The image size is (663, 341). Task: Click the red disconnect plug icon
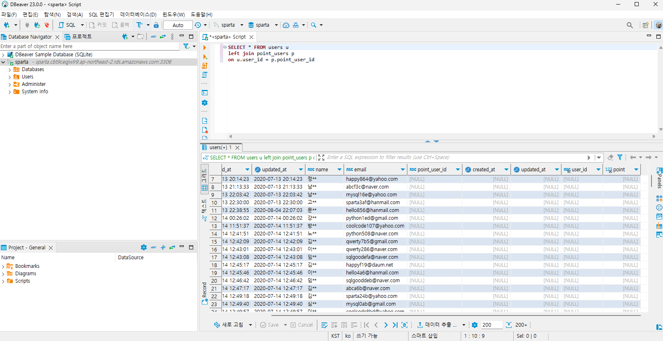coord(47,25)
